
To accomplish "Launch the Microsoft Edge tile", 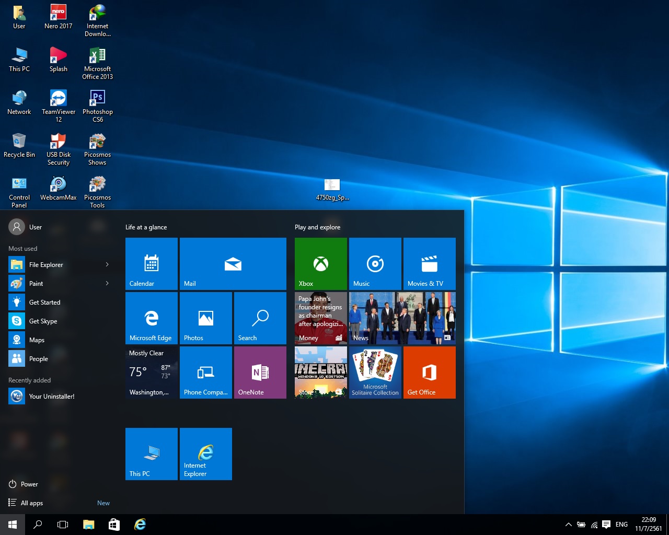I will [x=152, y=318].
